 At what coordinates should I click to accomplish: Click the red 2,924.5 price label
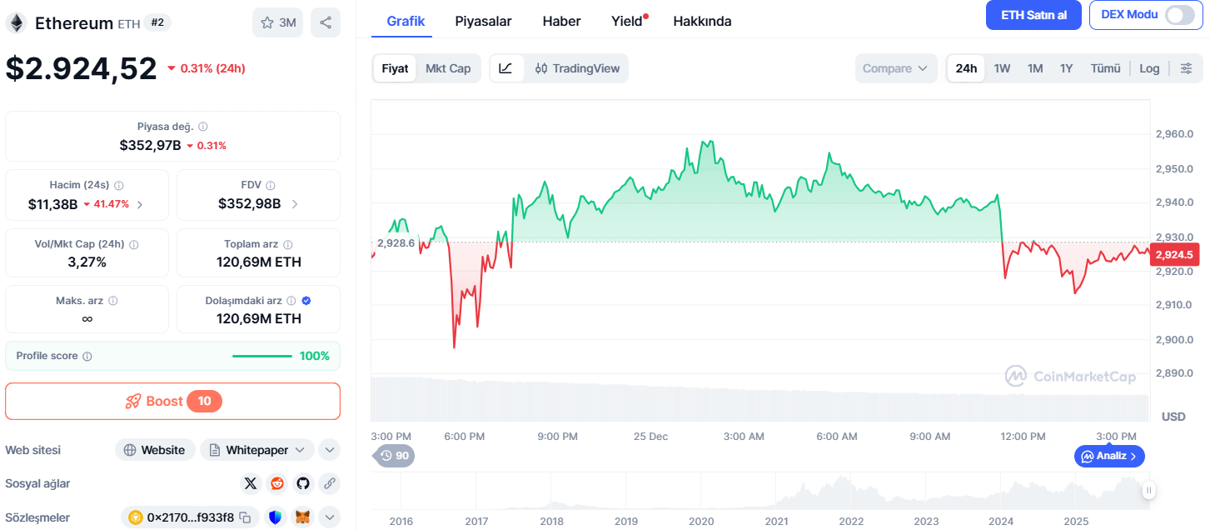[x=1174, y=256]
